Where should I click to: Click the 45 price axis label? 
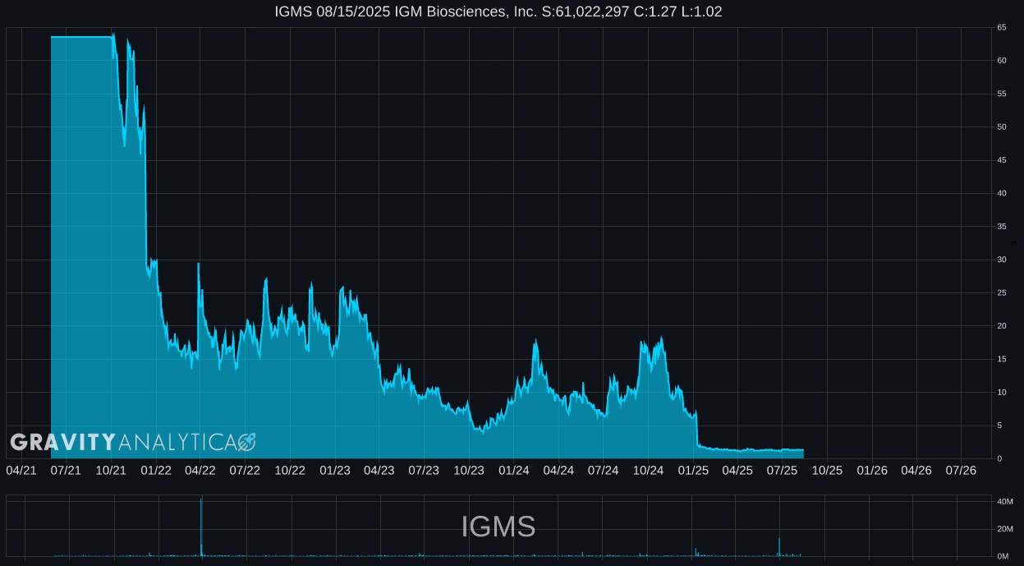pos(1002,160)
